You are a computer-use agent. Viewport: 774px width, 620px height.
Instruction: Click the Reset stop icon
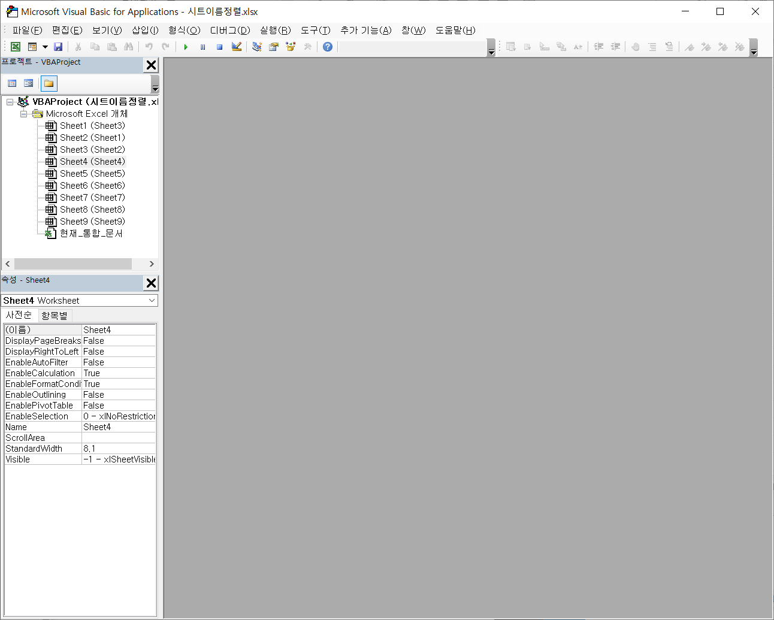point(219,47)
